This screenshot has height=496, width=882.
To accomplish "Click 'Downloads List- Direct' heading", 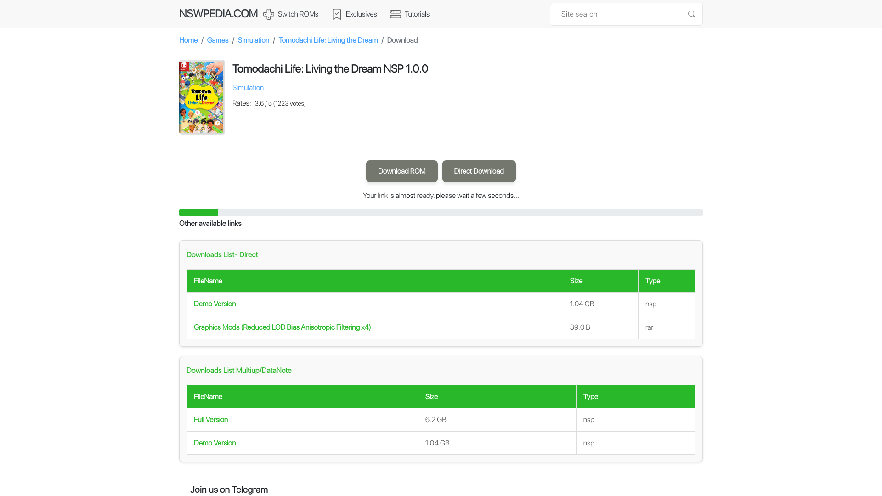I will (x=222, y=255).
